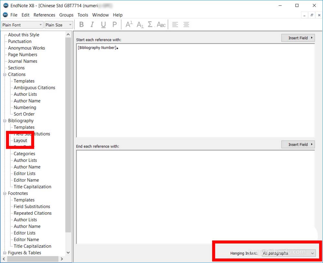
Task: Click tree horizontal scroll left arrow
Action: point(4,259)
